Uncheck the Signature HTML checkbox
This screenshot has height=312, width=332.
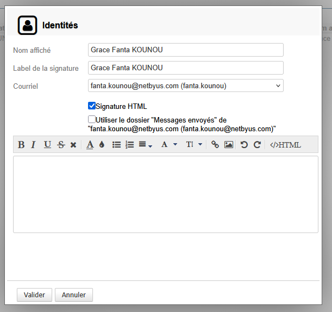(92, 106)
